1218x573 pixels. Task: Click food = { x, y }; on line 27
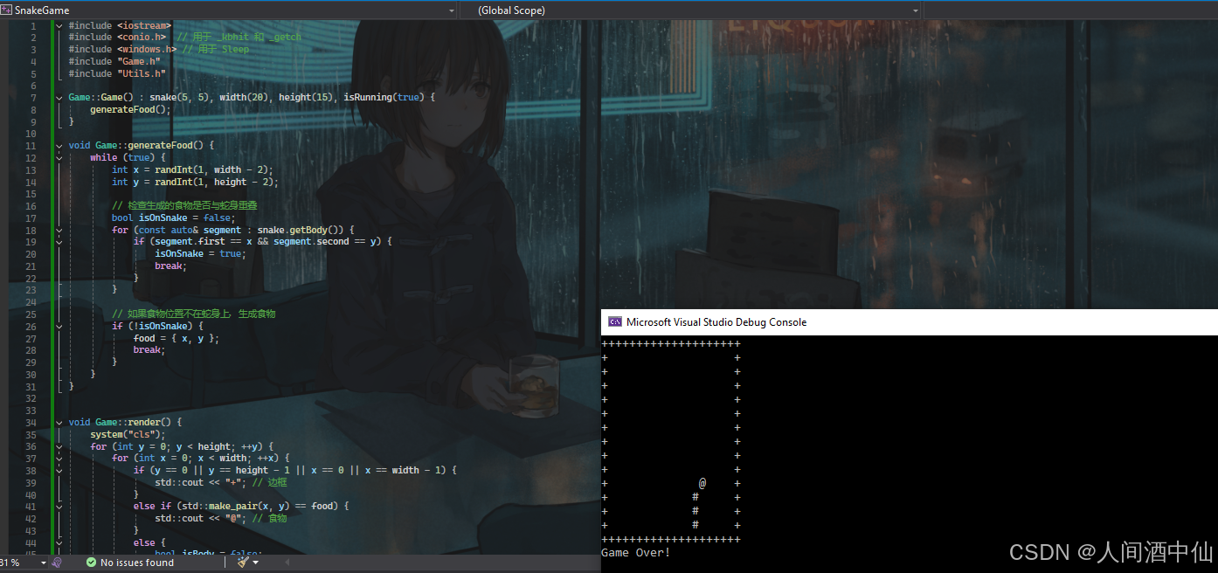pos(176,338)
